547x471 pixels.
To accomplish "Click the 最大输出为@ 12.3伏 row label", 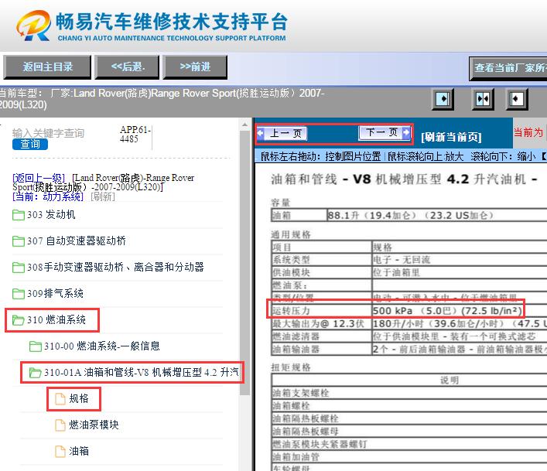I will [318, 324].
